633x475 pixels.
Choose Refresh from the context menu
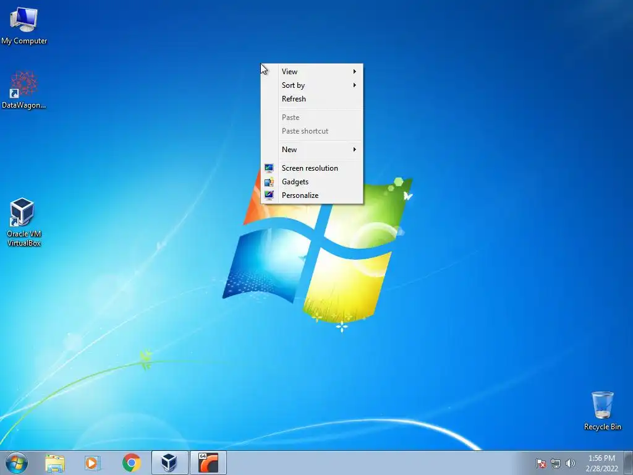[x=312, y=99]
